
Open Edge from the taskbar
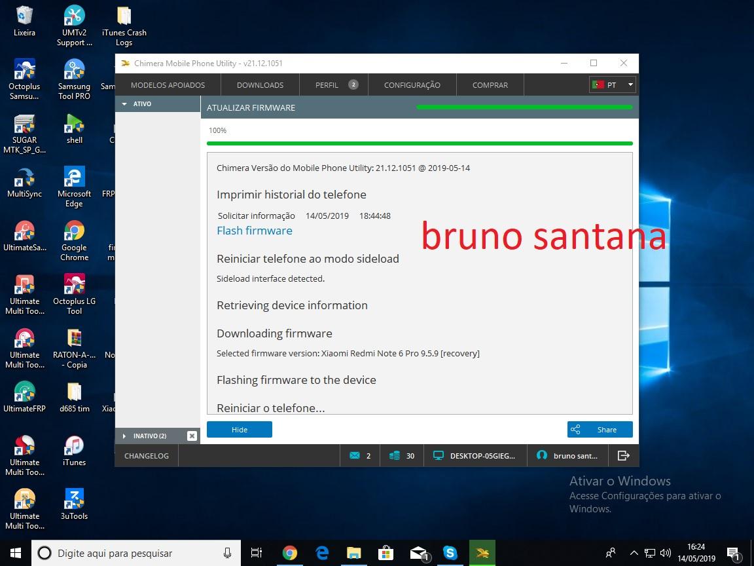322,553
